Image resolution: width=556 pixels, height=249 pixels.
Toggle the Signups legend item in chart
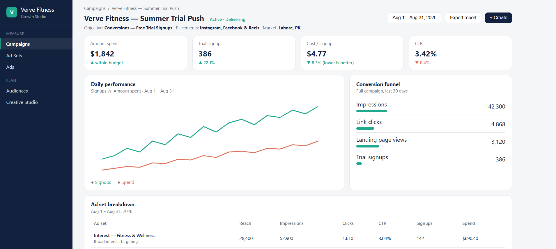pyautogui.click(x=101, y=182)
